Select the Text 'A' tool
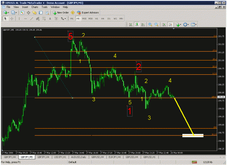Screen dimensions: 227x165 click(50, 19)
